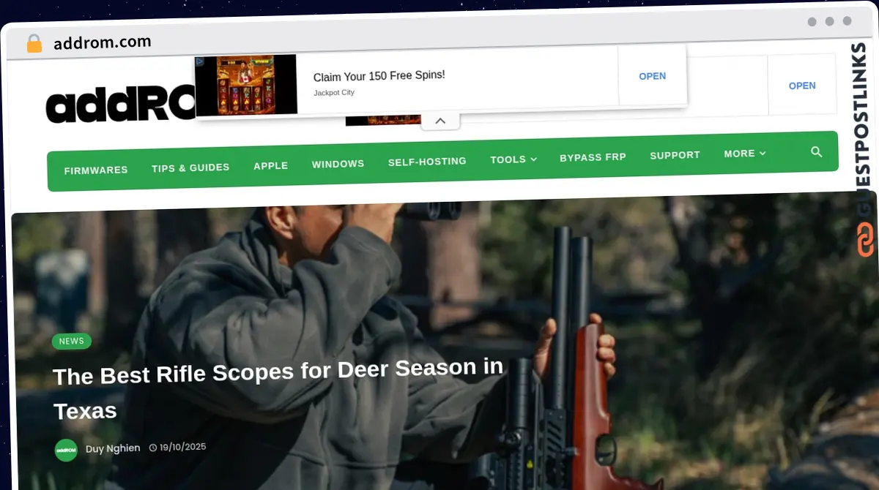Open the Firmwares menu item
Viewport: 879px width, 490px height.
pos(96,170)
